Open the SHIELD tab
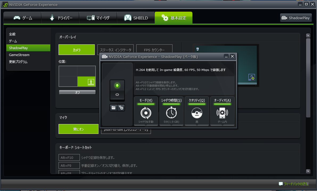317x191 pixels. [136, 18]
